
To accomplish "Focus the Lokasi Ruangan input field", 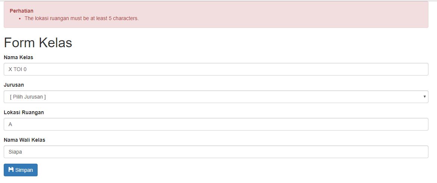I will [x=216, y=124].
